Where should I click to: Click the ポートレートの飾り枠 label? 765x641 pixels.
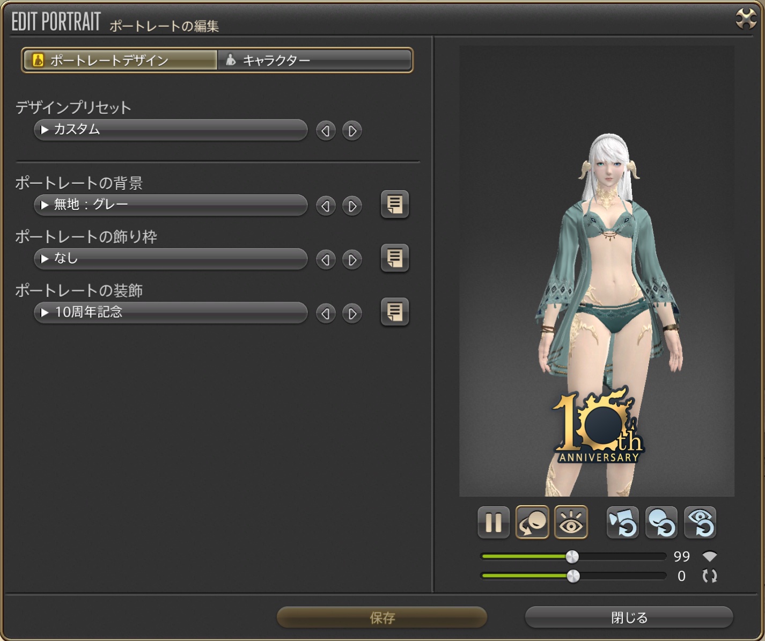point(86,237)
